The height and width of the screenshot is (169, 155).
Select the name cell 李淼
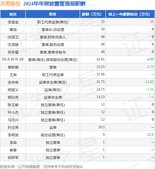(13, 143)
